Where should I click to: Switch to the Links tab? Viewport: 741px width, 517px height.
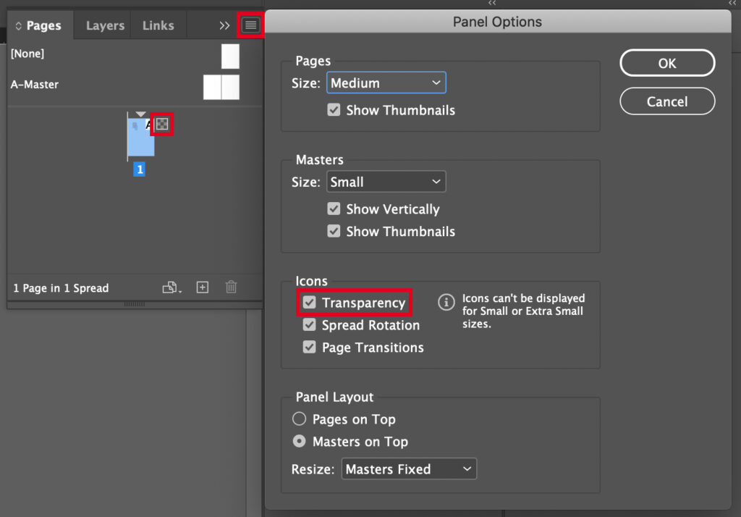(x=157, y=25)
